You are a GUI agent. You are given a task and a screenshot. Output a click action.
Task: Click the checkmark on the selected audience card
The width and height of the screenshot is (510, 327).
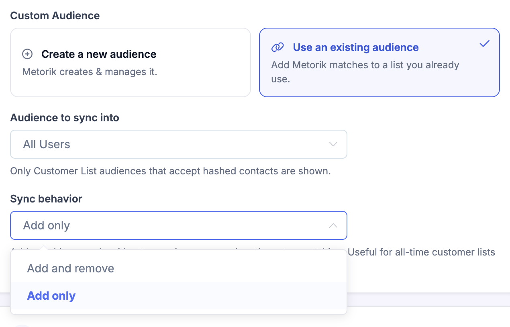click(485, 43)
